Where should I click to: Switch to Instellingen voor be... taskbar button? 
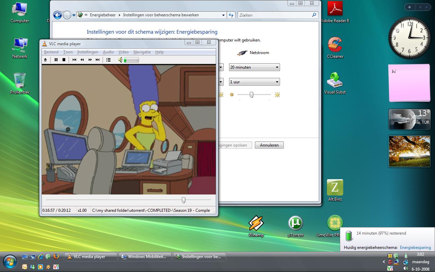[199, 257]
